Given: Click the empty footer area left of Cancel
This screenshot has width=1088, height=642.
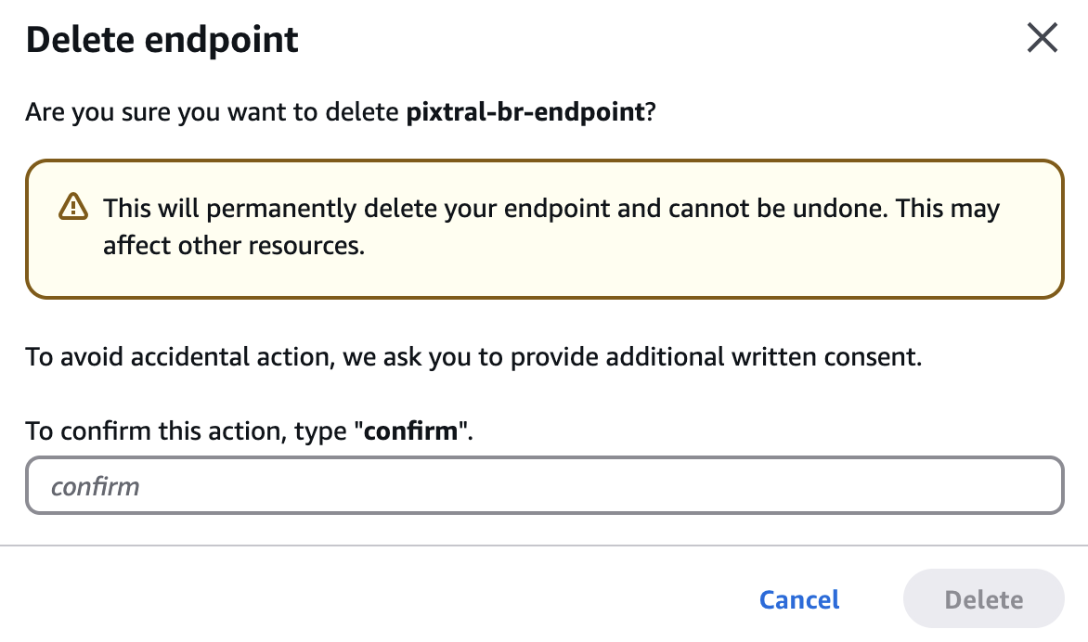Looking at the screenshot, I should (x=371, y=599).
